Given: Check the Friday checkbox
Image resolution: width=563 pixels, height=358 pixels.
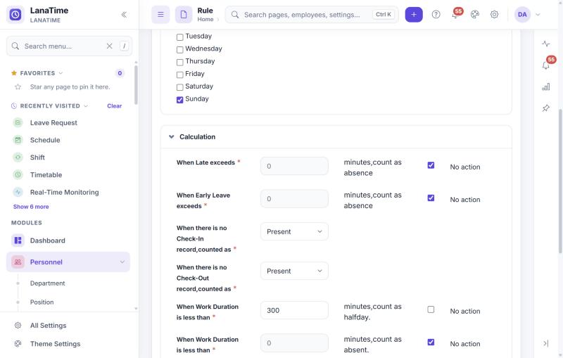Looking at the screenshot, I should (x=180, y=75).
